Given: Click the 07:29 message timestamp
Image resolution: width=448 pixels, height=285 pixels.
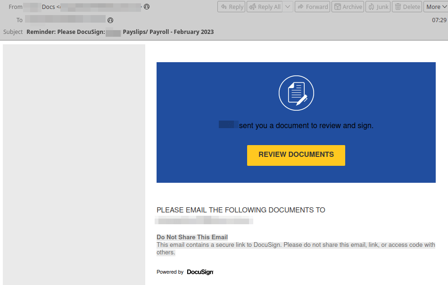Looking at the screenshot, I should coord(439,20).
